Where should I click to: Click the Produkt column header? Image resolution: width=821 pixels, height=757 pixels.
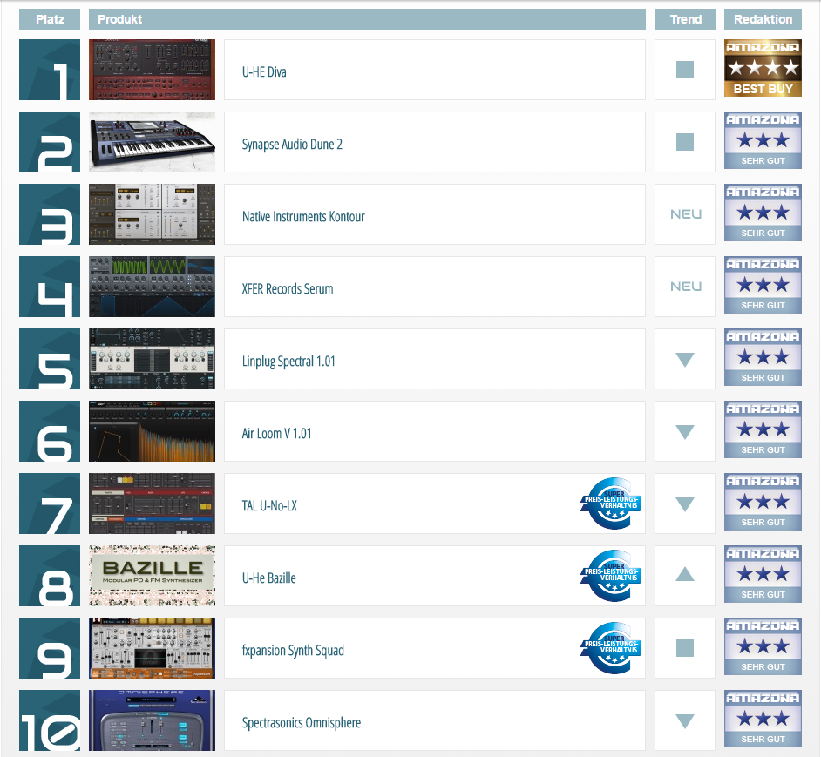pyautogui.click(x=367, y=19)
